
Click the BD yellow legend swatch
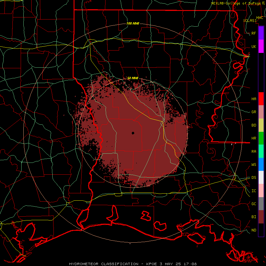click(x=261, y=125)
